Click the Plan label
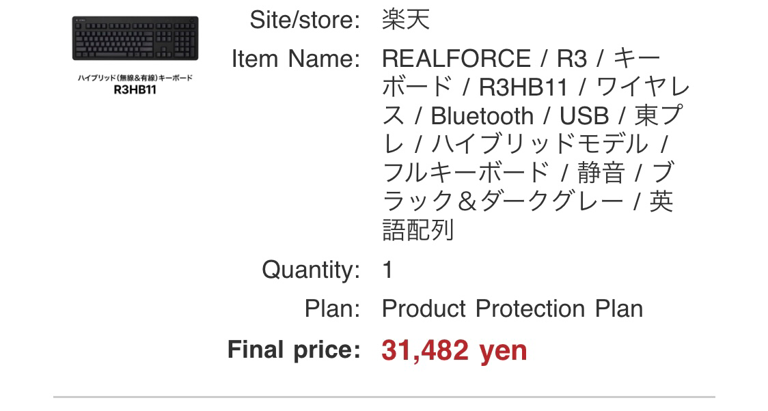 point(333,309)
